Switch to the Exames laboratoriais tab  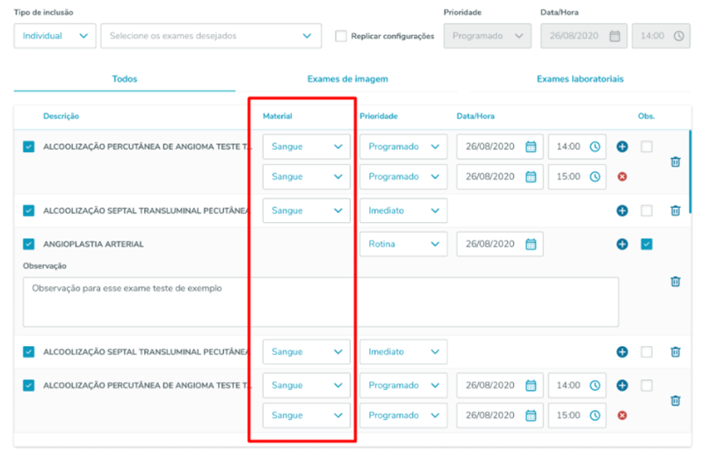tap(580, 79)
